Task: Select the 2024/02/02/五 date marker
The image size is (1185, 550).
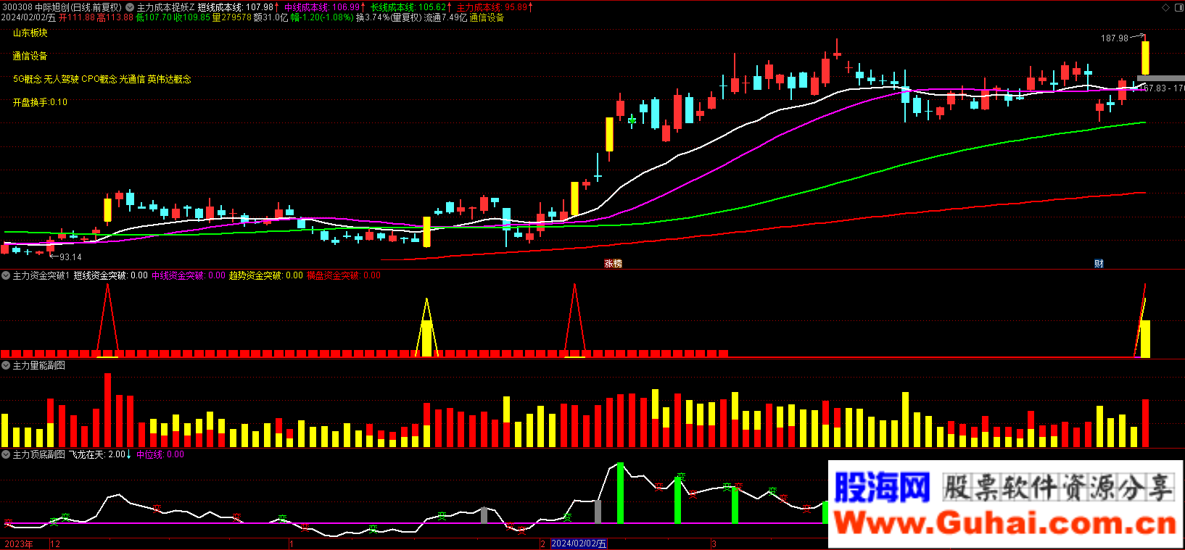Action: click(578, 543)
